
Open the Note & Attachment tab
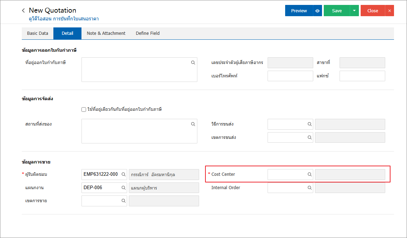[106, 33]
